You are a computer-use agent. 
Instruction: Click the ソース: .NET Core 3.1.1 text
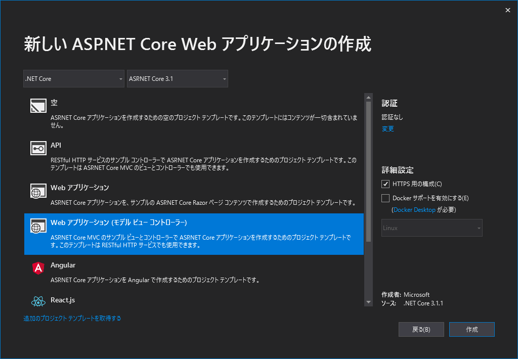pos(412,303)
